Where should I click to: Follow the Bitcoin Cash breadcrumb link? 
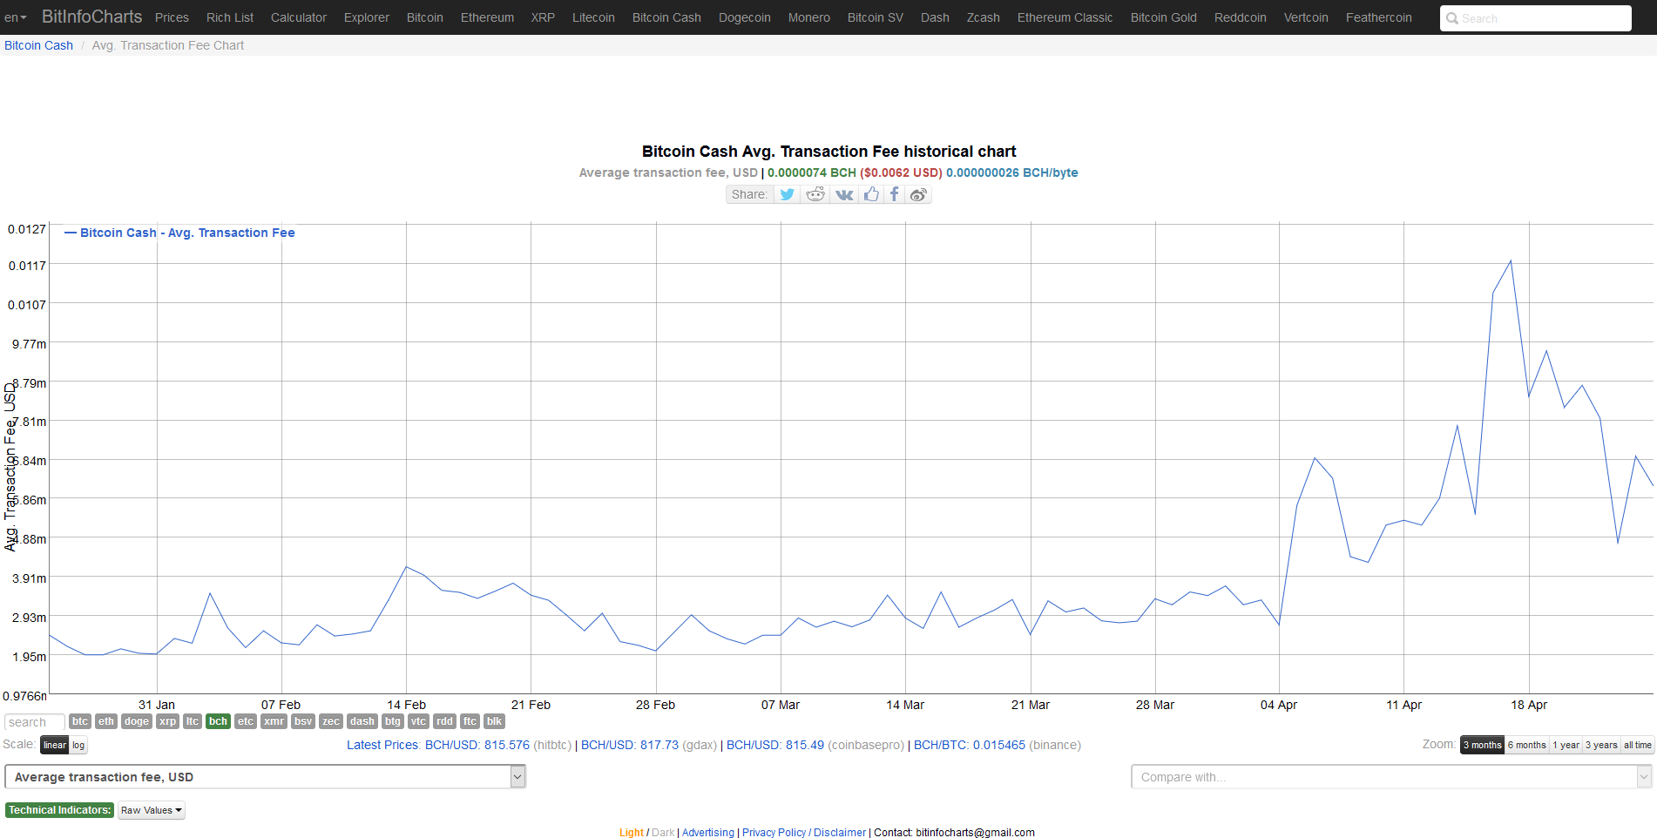click(39, 45)
